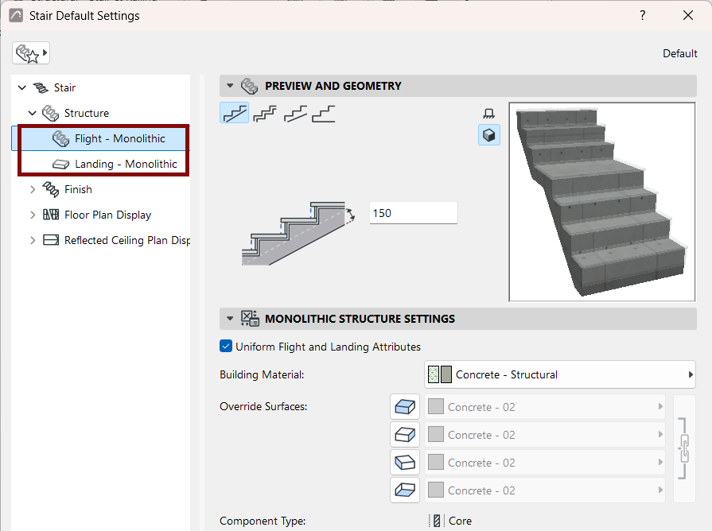Select the second stair structure type icon
712x531 pixels.
click(x=265, y=114)
